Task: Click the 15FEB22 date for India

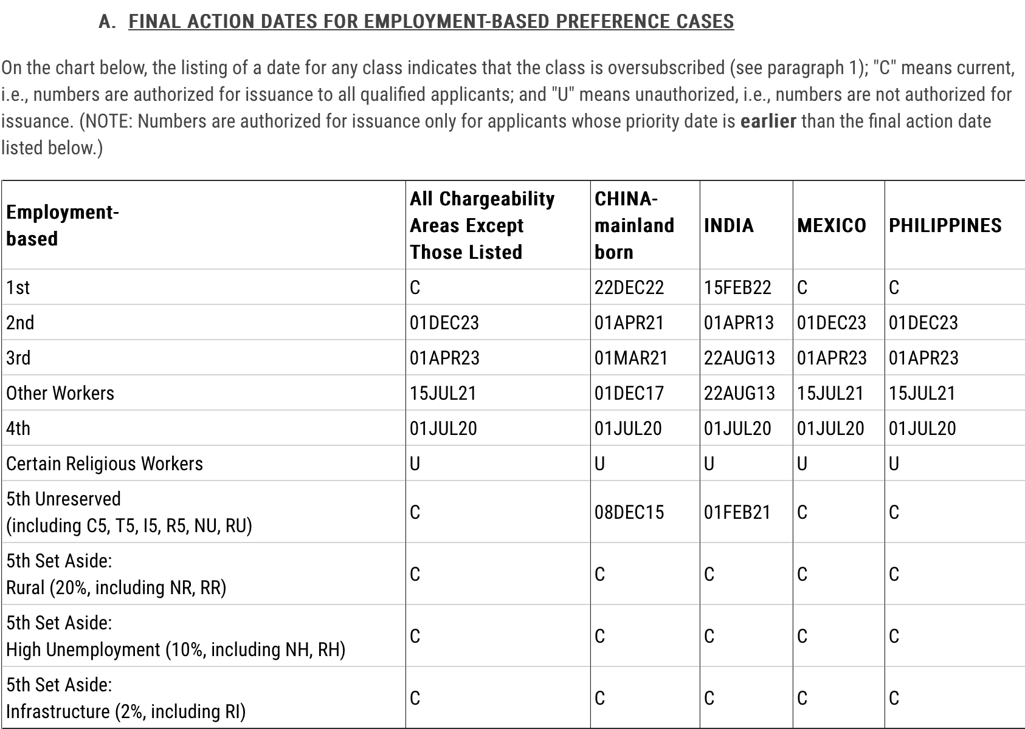Action: [x=737, y=287]
